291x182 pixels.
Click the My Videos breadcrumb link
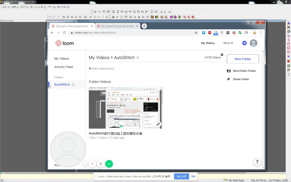pyautogui.click(x=99, y=58)
